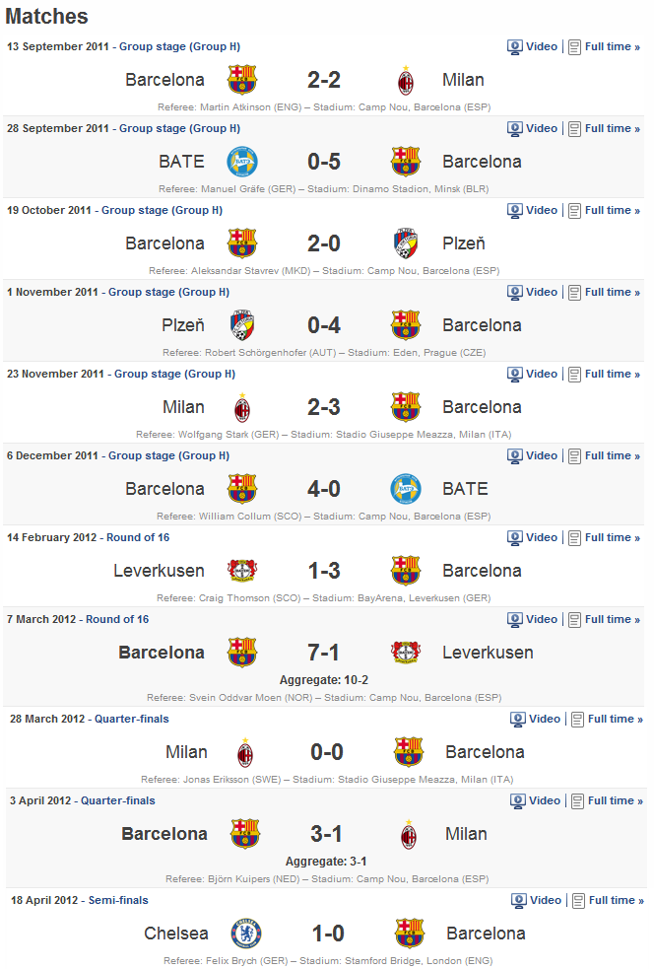Open the Video link for the 6 December 2011 match
The image size is (654, 969).
click(x=541, y=455)
